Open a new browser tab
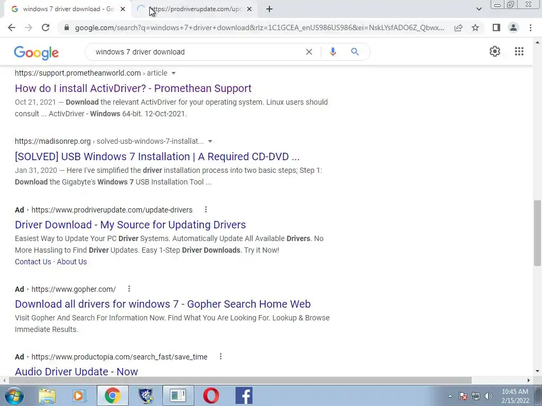542x406 pixels. [x=269, y=10]
